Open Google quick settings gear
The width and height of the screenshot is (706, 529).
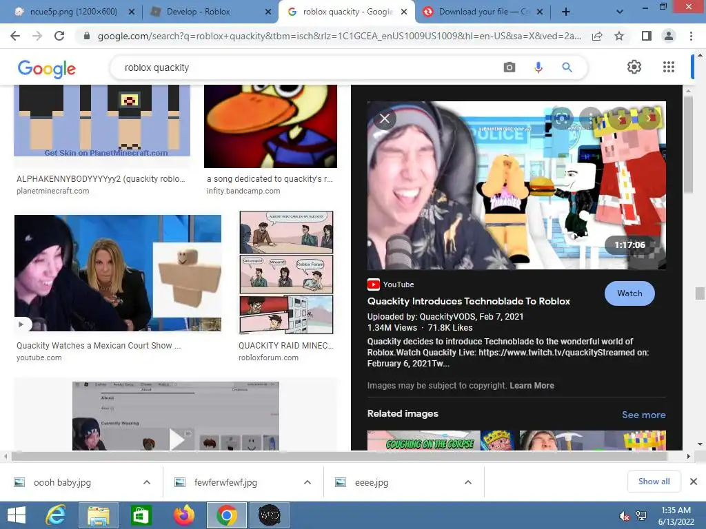(634, 67)
